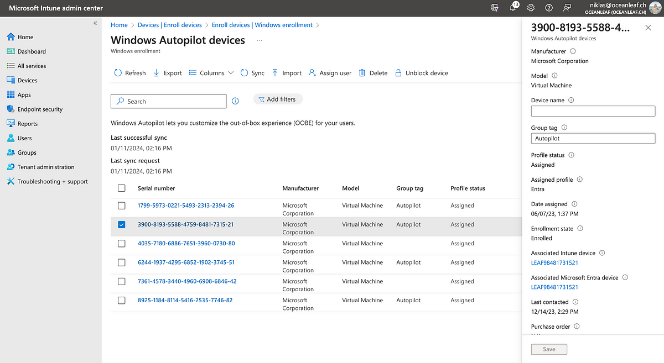Refresh the Autopilot devices list
The height and width of the screenshot is (363, 664).
(x=130, y=73)
